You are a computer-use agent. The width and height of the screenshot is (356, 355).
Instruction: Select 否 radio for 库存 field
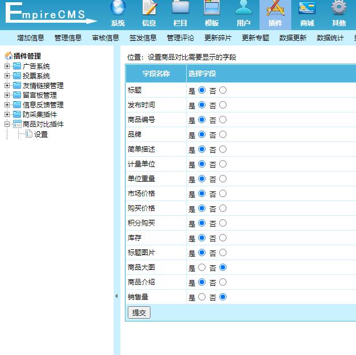pyautogui.click(x=223, y=237)
